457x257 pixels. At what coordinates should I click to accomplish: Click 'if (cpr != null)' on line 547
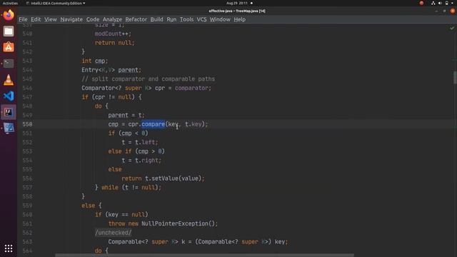[108, 97]
